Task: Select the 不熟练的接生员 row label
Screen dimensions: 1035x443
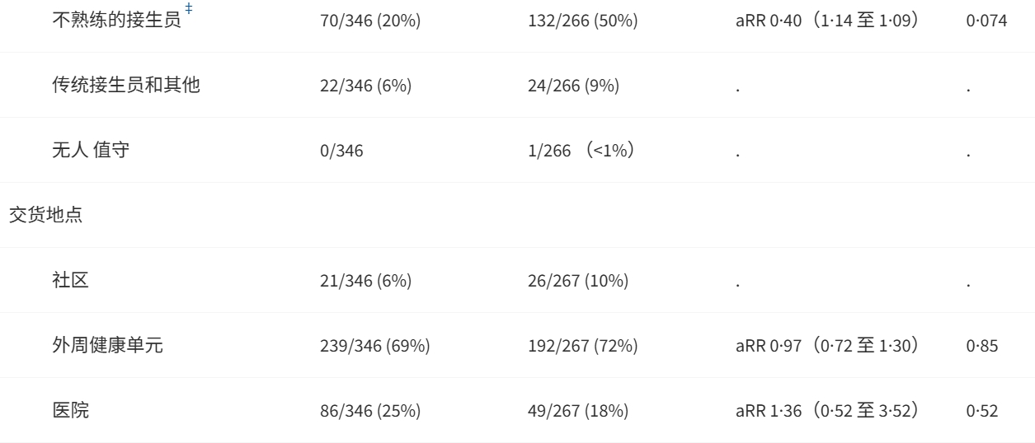Action: (x=116, y=20)
